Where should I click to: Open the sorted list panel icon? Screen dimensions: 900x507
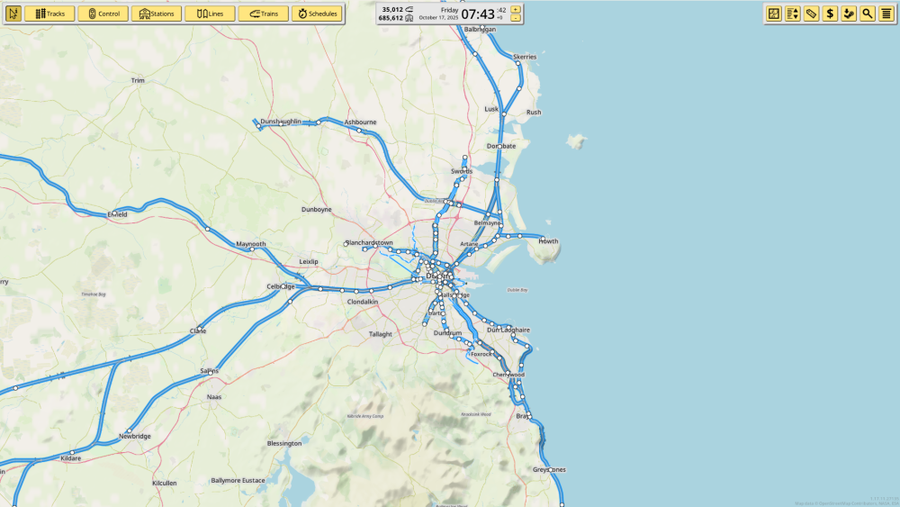[793, 14]
